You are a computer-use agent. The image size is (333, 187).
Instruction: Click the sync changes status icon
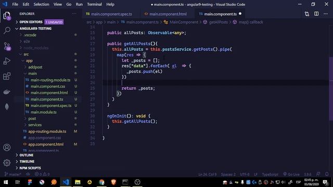(x=28, y=175)
